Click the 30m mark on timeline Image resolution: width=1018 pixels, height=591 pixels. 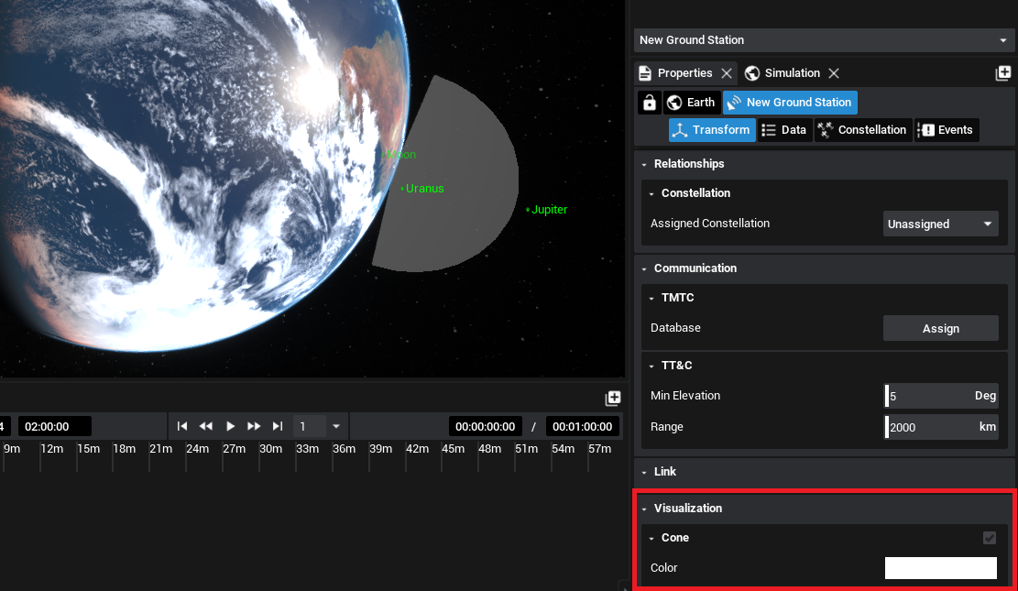270,449
